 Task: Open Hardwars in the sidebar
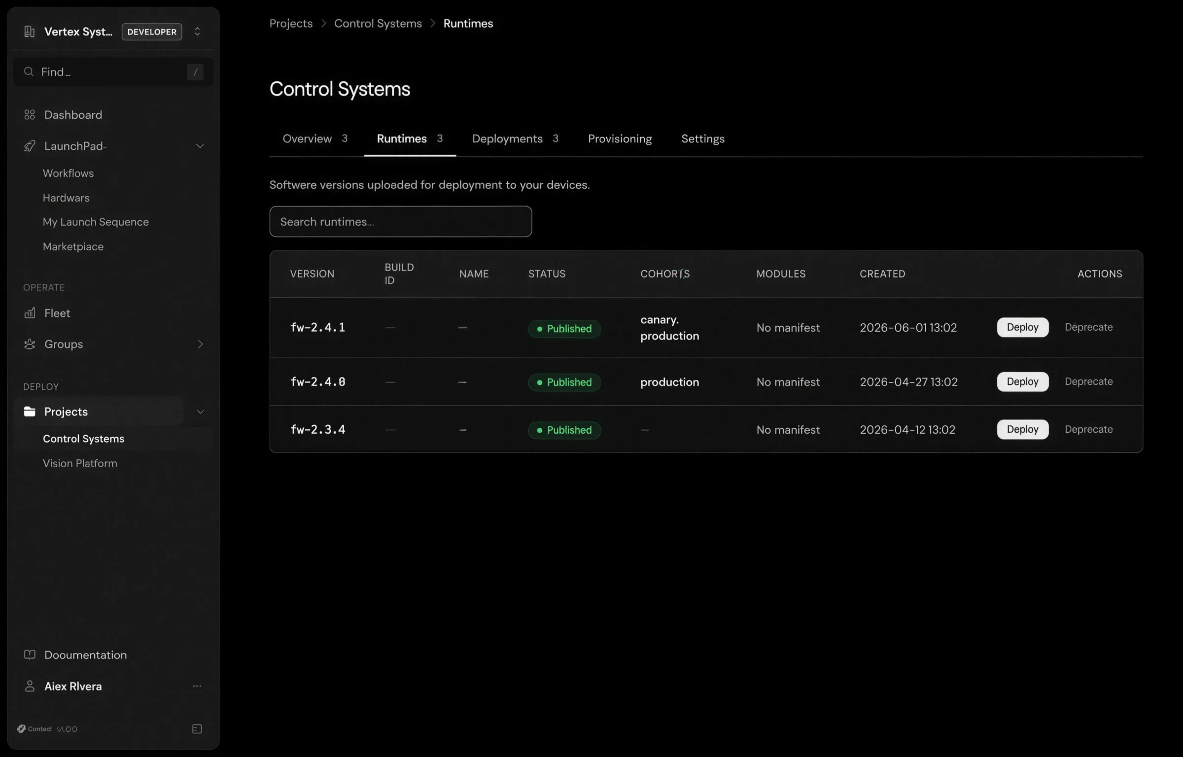66,198
